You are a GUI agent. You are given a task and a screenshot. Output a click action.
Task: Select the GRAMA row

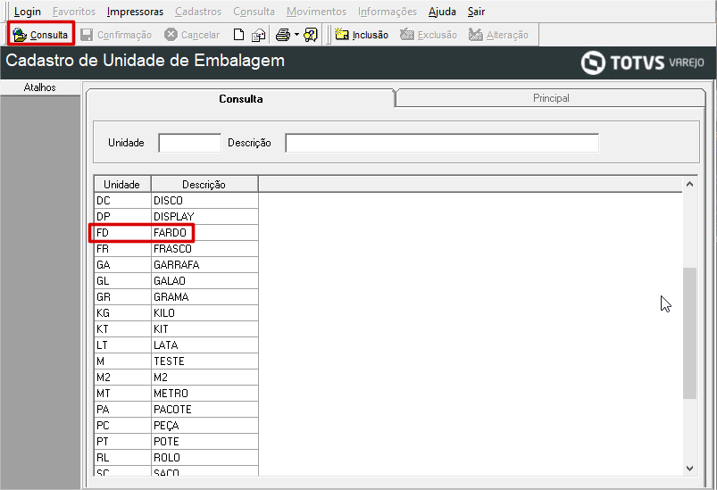tap(176, 297)
